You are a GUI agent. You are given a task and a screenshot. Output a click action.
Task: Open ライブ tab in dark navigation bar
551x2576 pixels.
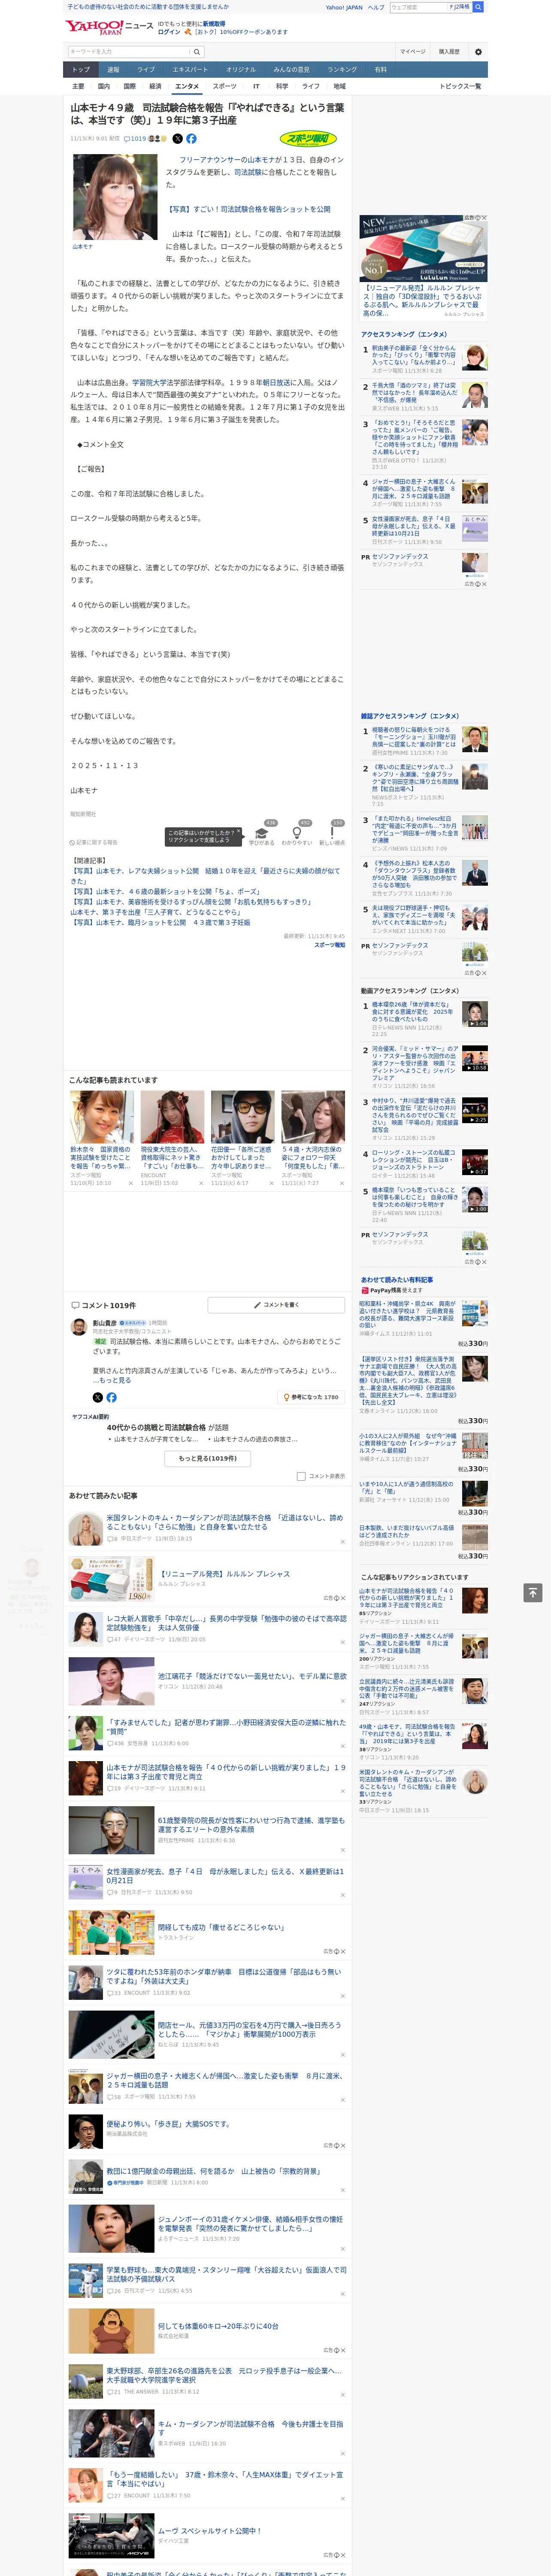[x=146, y=70]
